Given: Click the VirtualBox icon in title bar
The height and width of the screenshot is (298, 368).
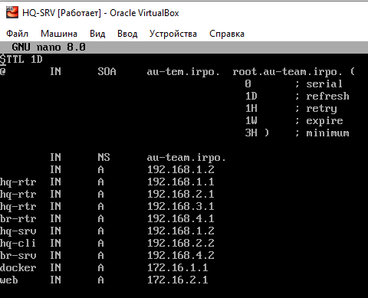Looking at the screenshot, I should tap(12, 12).
